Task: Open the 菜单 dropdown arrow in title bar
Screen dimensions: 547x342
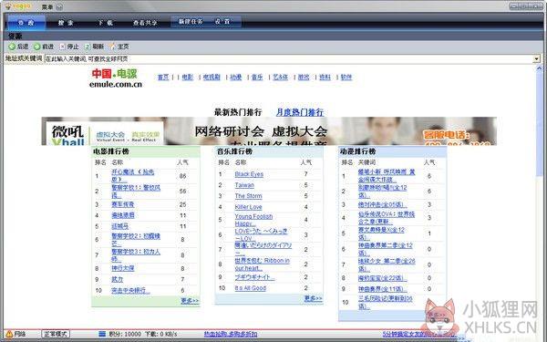Action: point(59,6)
